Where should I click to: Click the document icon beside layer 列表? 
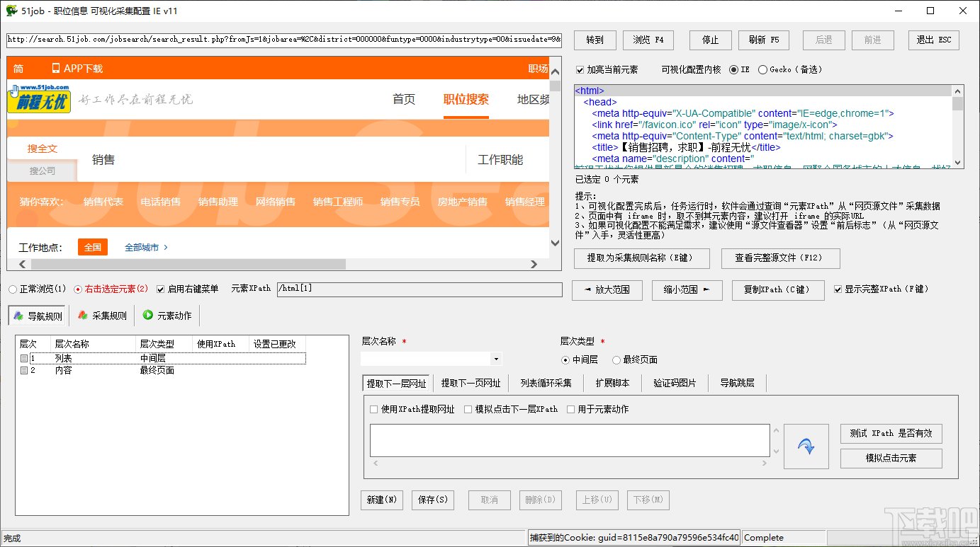pyautogui.click(x=24, y=359)
